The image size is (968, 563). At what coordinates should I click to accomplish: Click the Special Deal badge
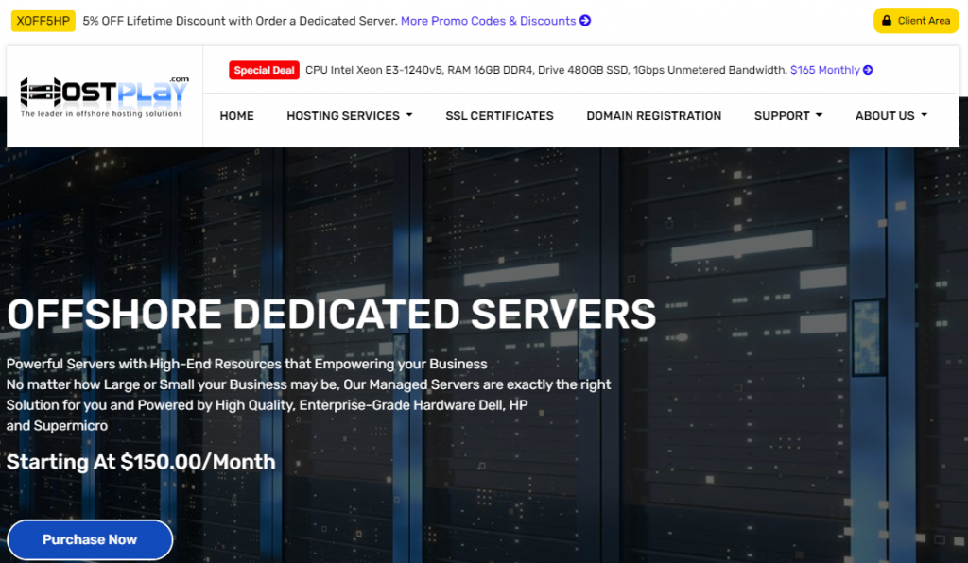(x=265, y=70)
